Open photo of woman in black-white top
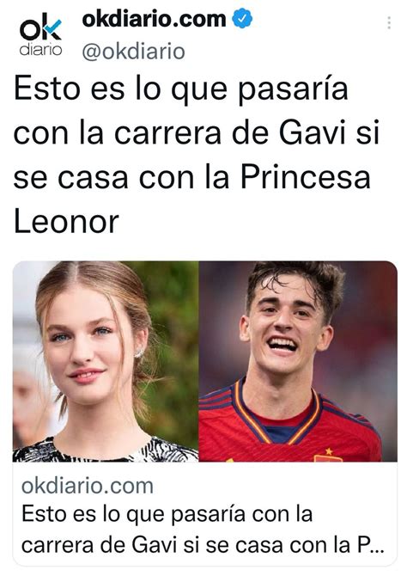Screen dimensions: 407x576 106,361
